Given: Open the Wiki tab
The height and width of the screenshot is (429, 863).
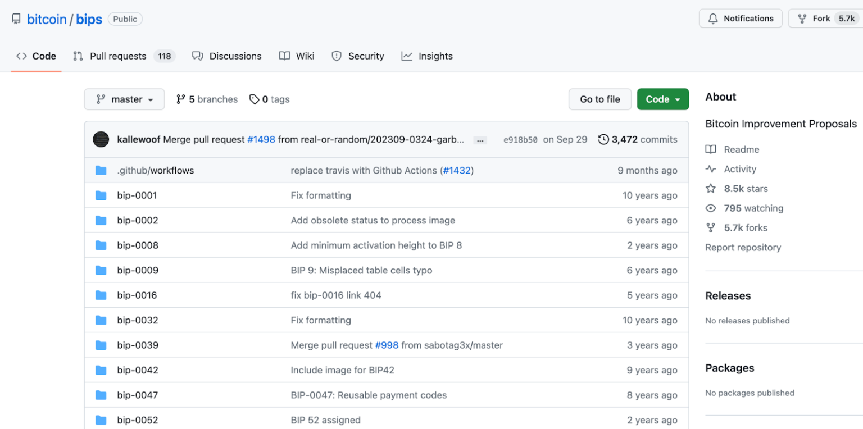Looking at the screenshot, I should tap(297, 56).
